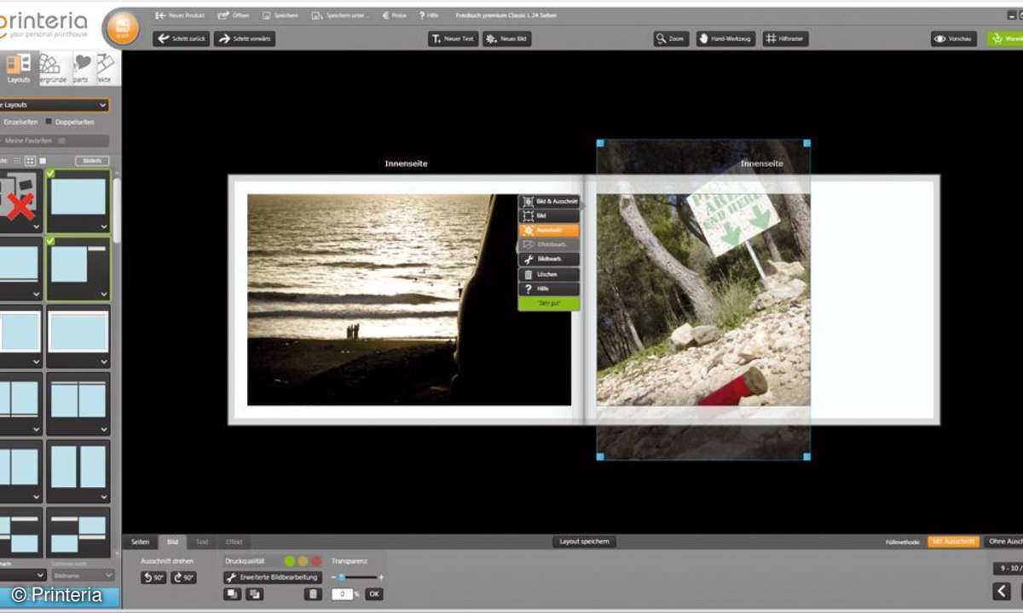
Task: Choose Hilfe in the image menu
Action: [x=549, y=289]
